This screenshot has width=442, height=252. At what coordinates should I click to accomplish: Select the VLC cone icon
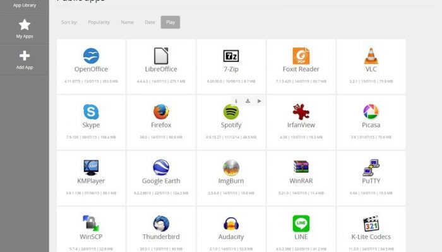[371, 55]
